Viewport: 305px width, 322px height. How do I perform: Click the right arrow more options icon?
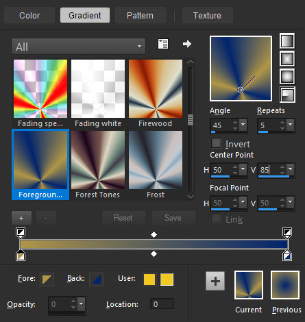187,44
